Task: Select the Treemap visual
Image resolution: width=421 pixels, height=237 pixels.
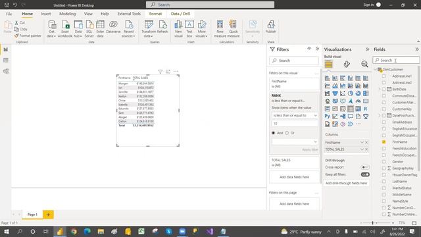Action: pos(366,93)
